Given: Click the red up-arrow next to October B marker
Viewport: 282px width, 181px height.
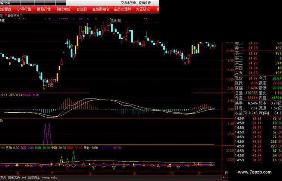Looking at the screenshot, I should click(x=188, y=62).
